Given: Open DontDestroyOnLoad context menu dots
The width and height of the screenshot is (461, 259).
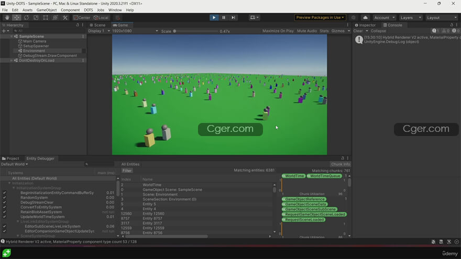Looking at the screenshot, I should point(83,61).
